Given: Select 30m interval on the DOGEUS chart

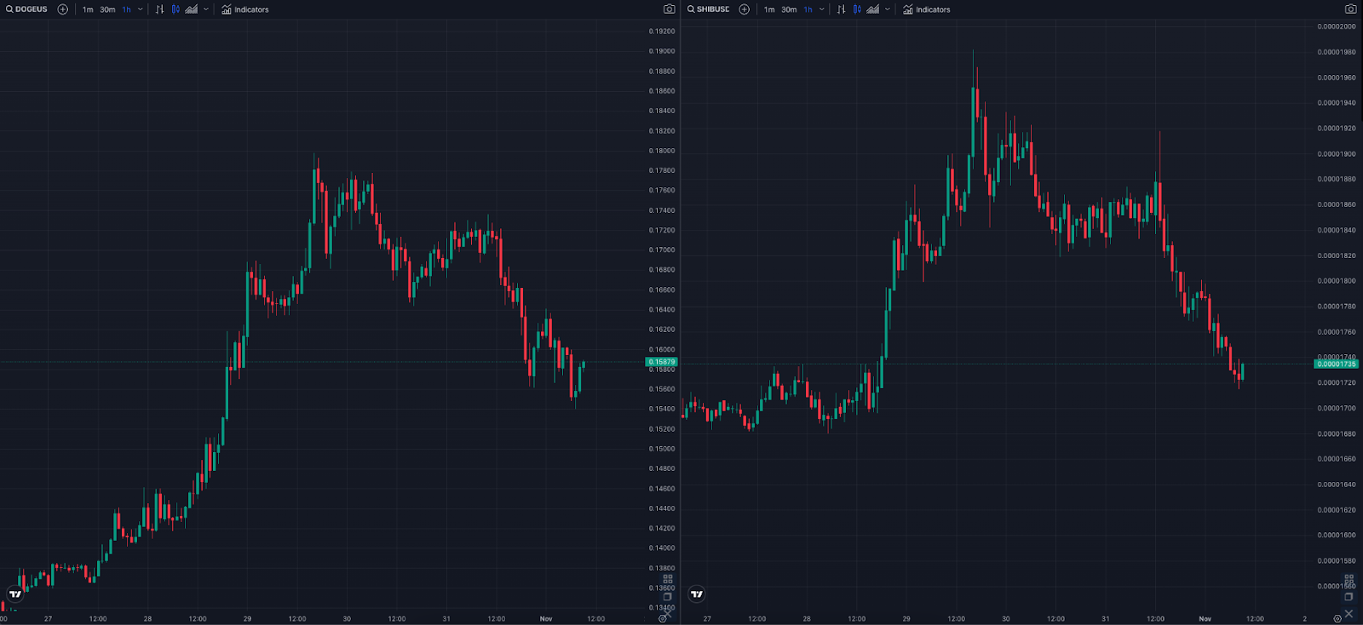Looking at the screenshot, I should tap(107, 9).
